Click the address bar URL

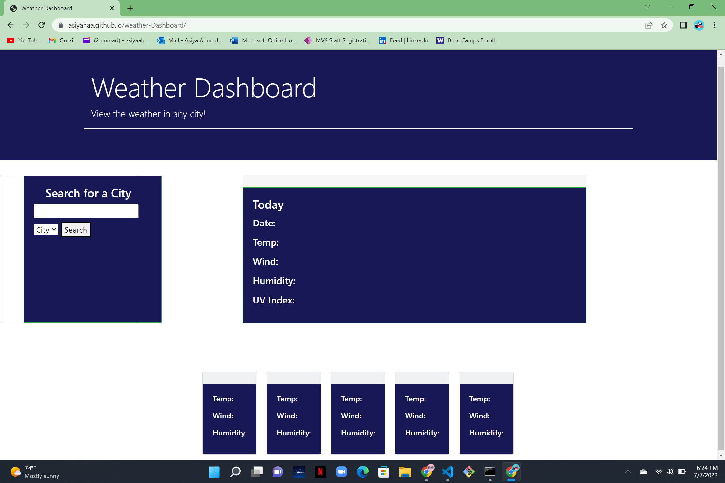(127, 25)
